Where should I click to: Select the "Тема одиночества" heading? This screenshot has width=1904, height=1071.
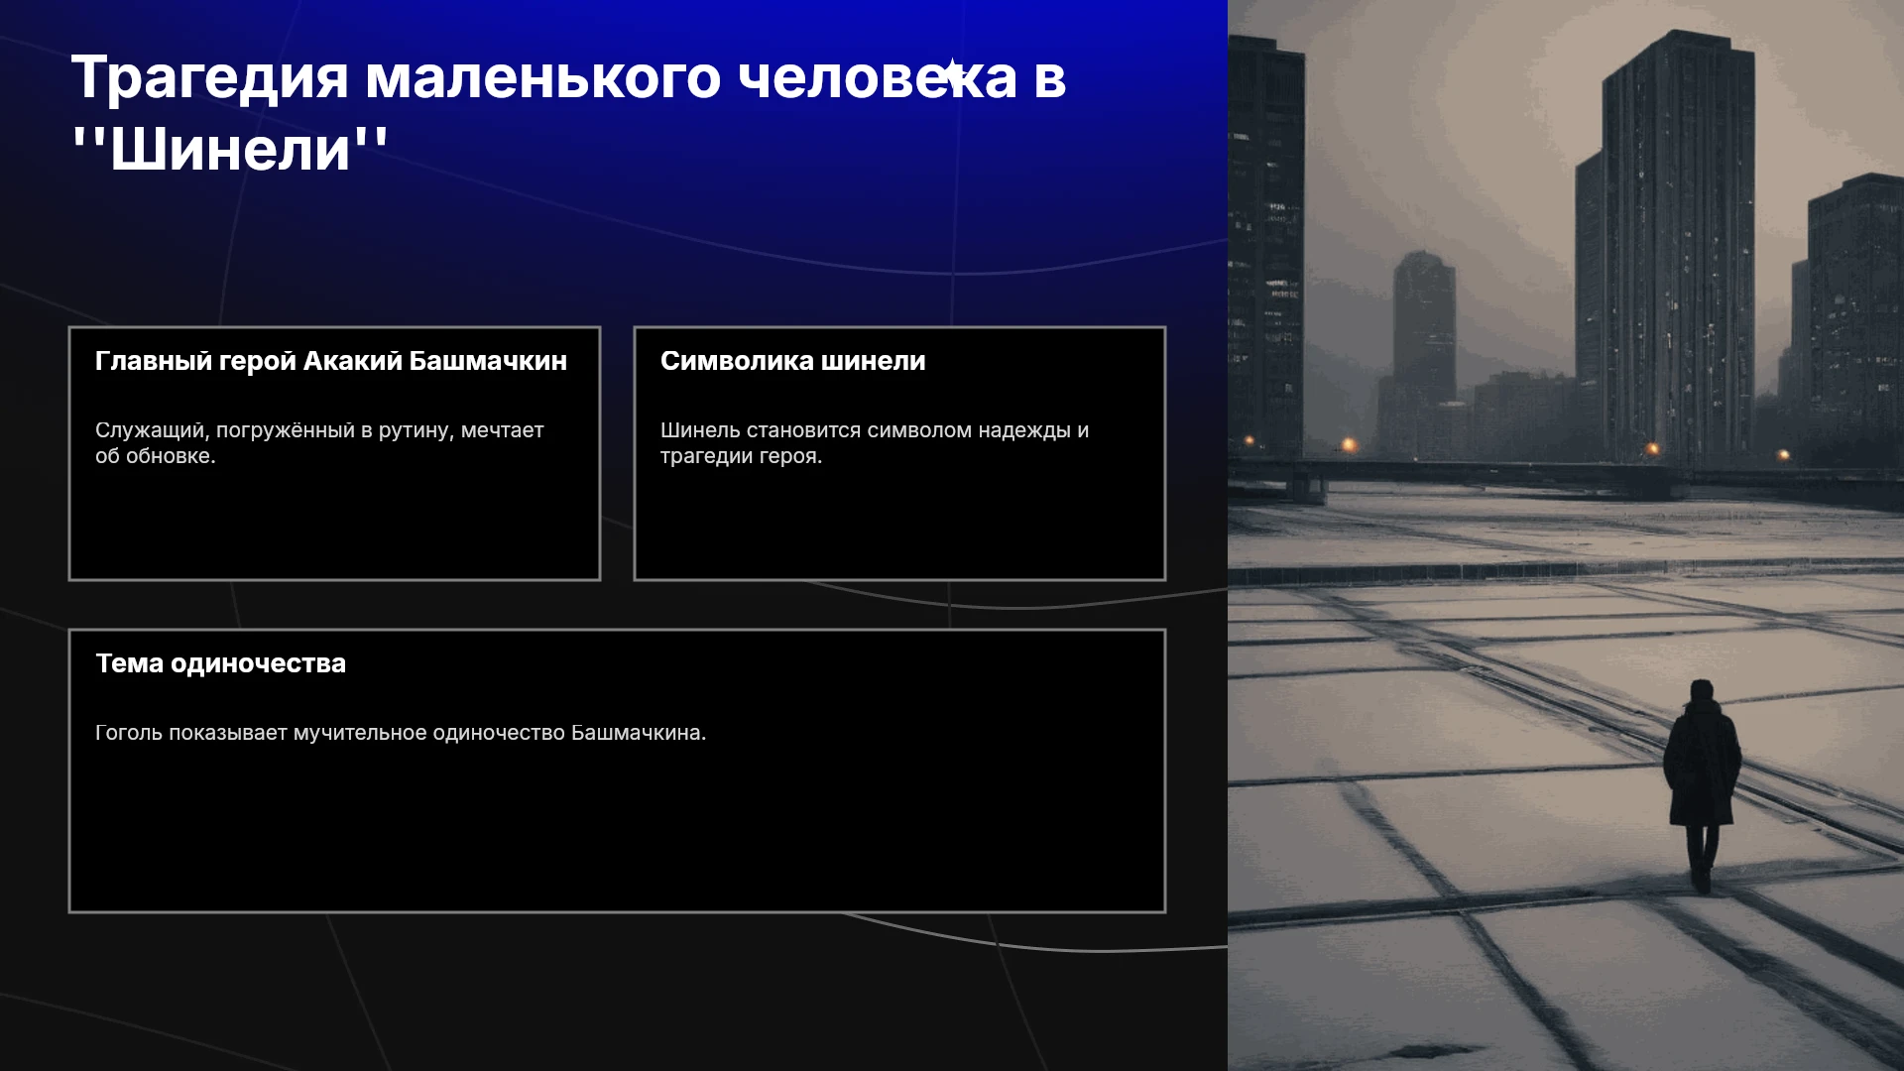[x=220, y=663]
